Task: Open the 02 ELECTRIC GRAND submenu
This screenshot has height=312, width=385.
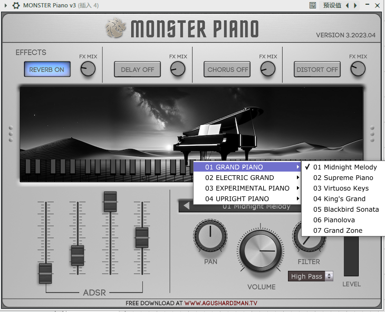Action: point(247,177)
